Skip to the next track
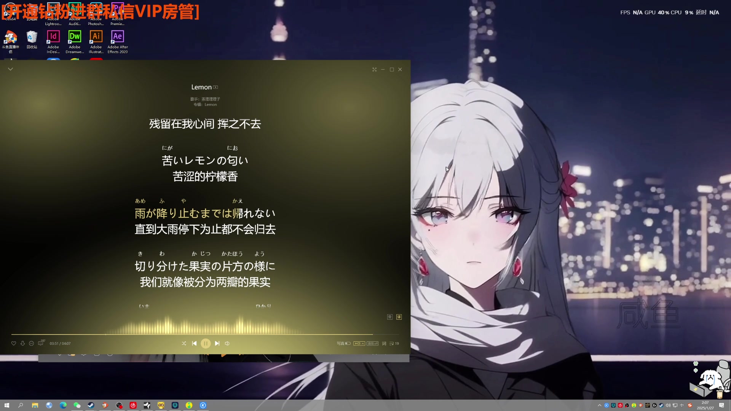This screenshot has height=411, width=731. [x=217, y=343]
